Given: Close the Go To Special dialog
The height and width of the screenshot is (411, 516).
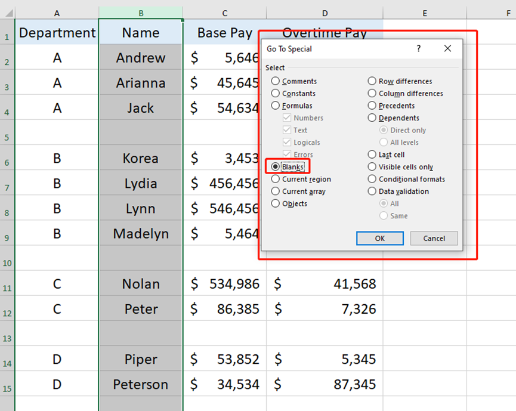Looking at the screenshot, I should 447,49.
